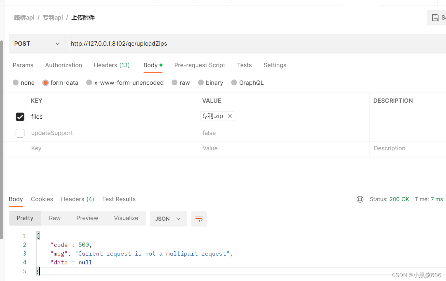Navigate to the 专利api breadcrumb link
The width and height of the screenshot is (446, 281).
click(53, 17)
